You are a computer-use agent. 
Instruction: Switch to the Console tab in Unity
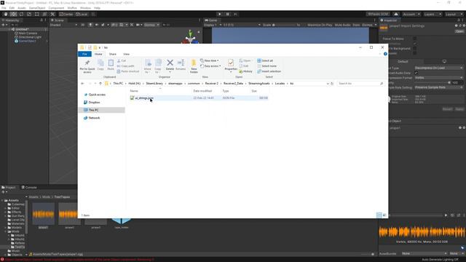coord(29,188)
